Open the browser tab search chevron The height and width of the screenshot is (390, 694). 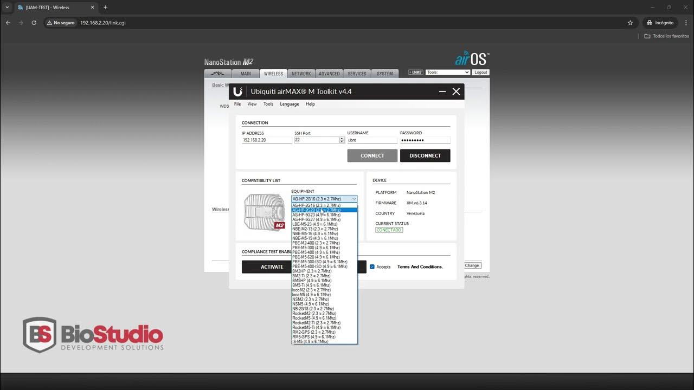pos(7,8)
